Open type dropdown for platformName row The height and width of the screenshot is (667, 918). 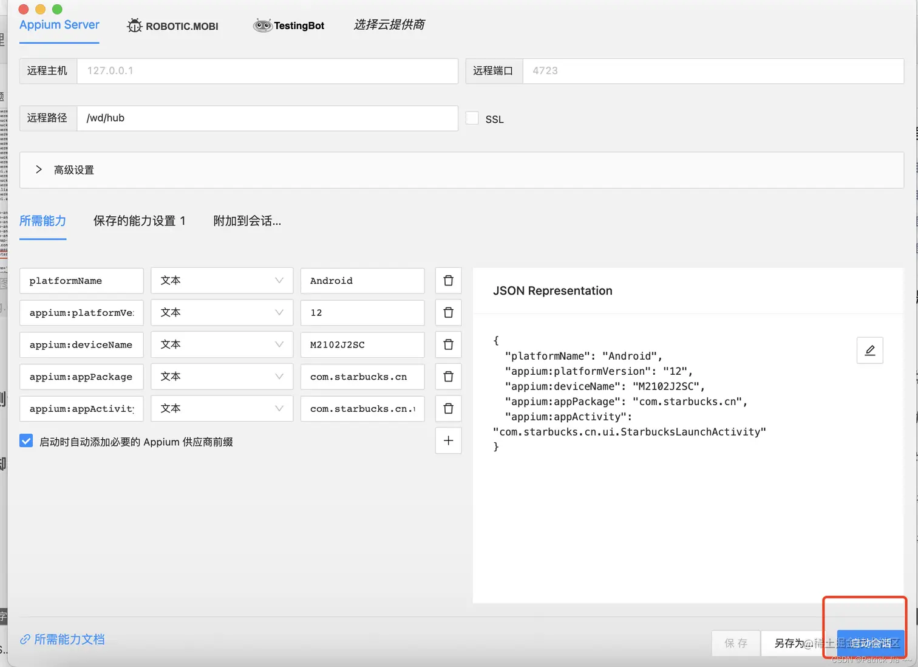pos(222,281)
